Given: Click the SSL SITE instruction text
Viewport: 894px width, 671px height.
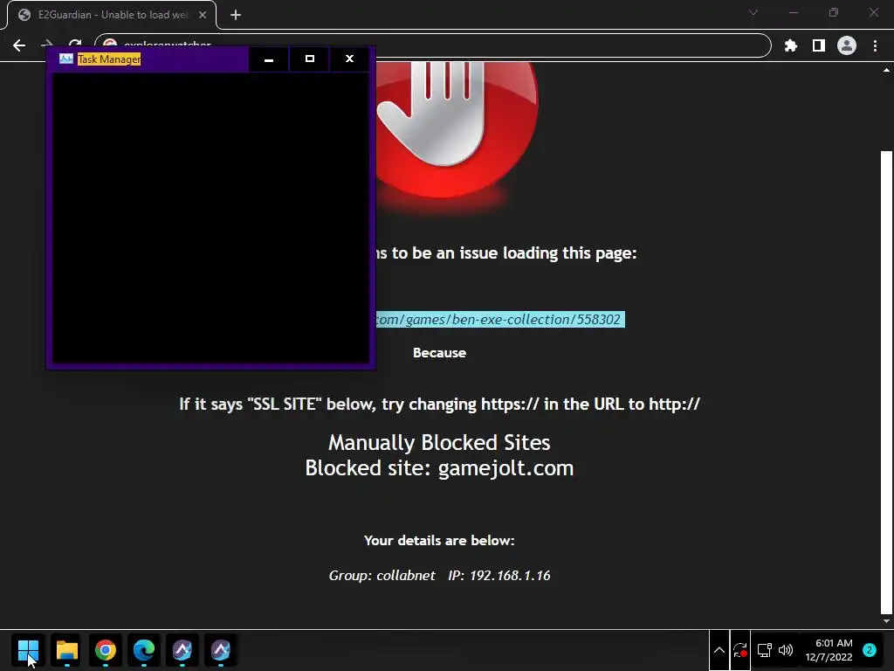Looking at the screenshot, I should (x=439, y=404).
